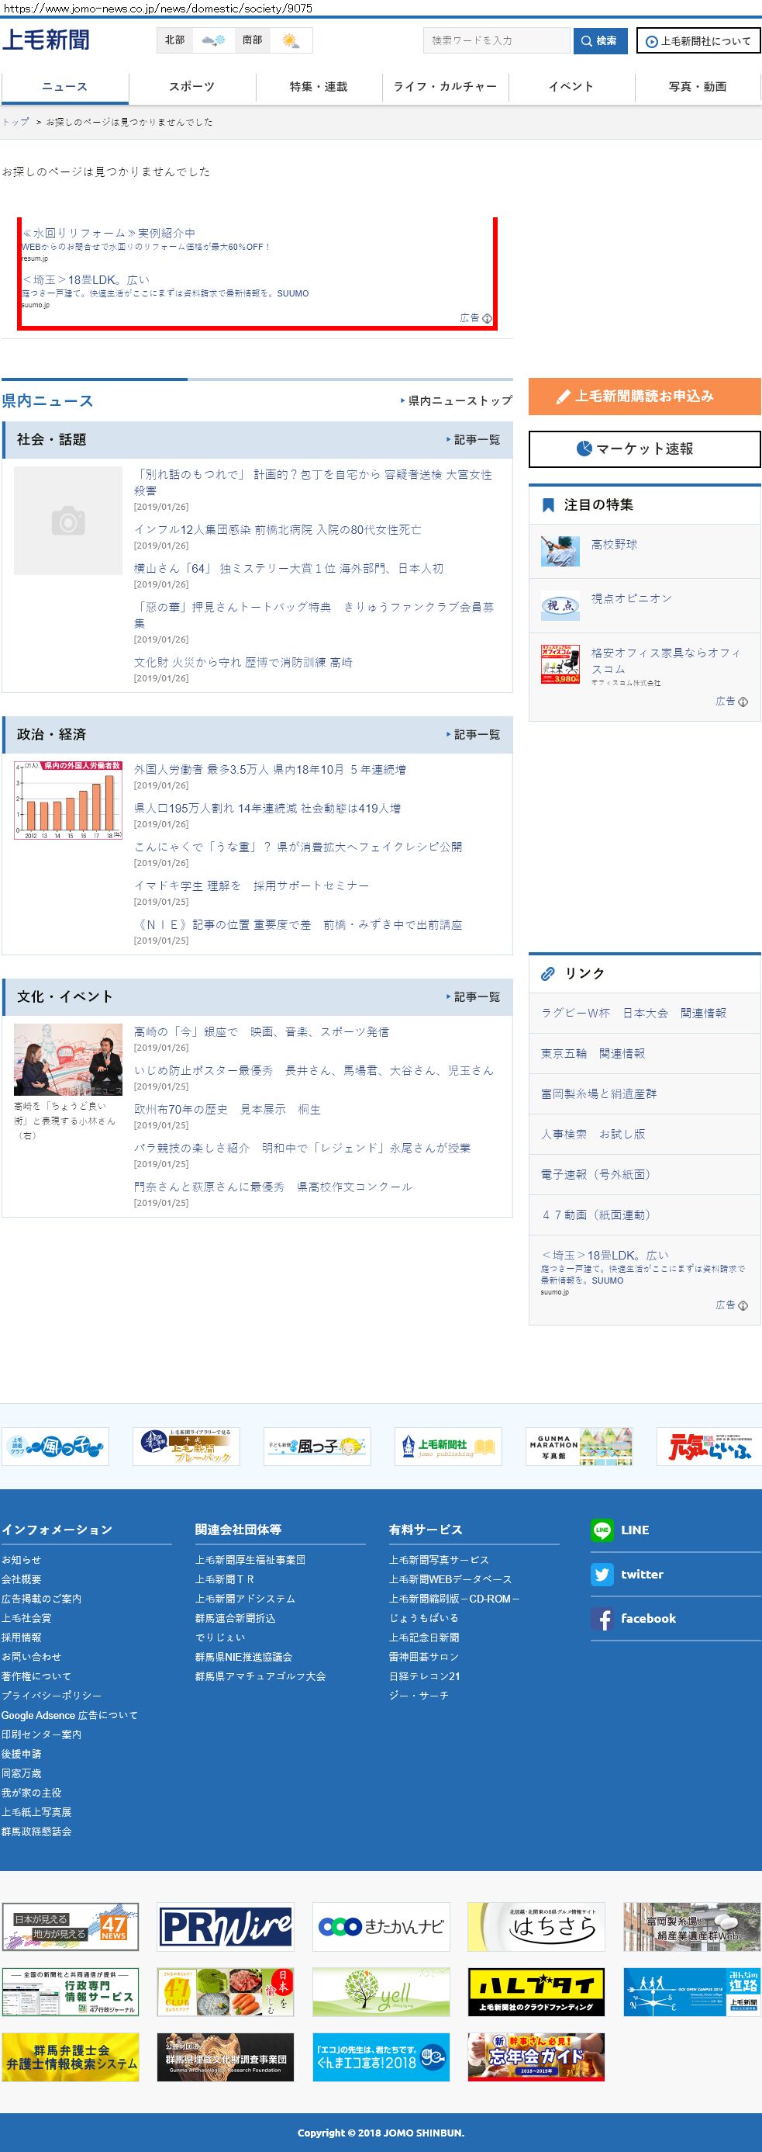The height and width of the screenshot is (2152, 762).
Task: Expand 政治・経済 記事一覧 list
Action: coord(472,734)
